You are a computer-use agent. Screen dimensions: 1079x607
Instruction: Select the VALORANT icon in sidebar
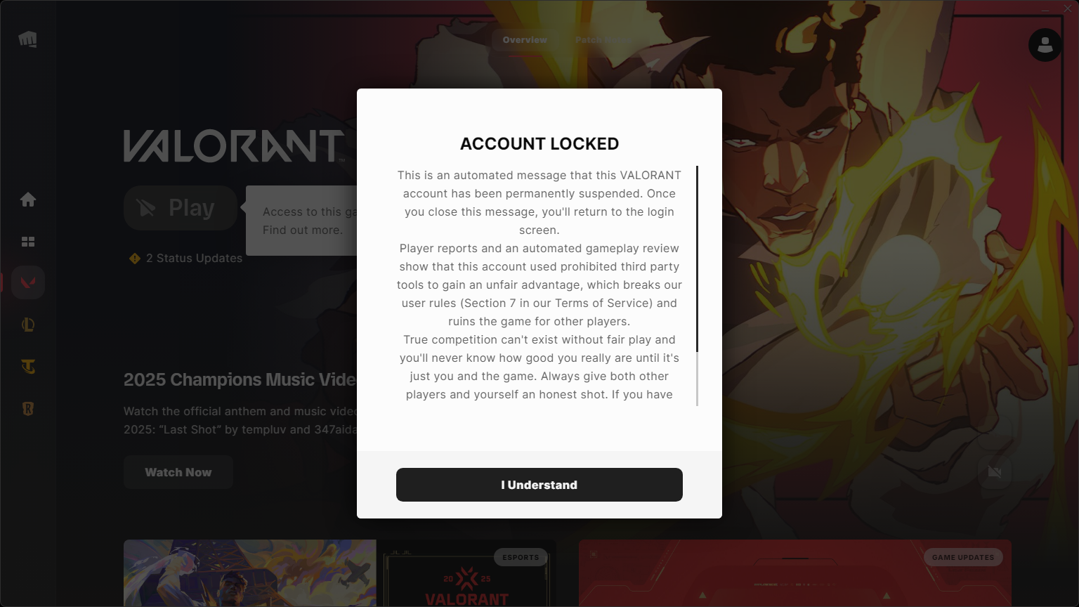[28, 282]
